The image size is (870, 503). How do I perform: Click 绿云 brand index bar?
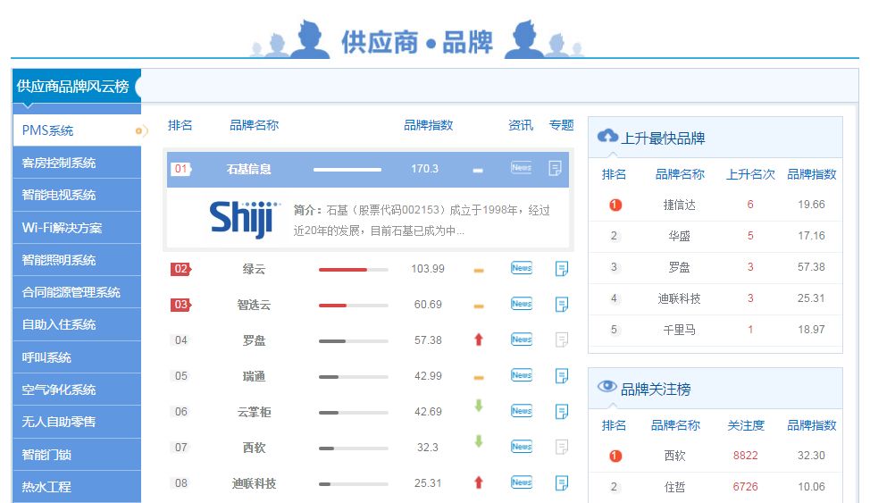[x=354, y=269]
